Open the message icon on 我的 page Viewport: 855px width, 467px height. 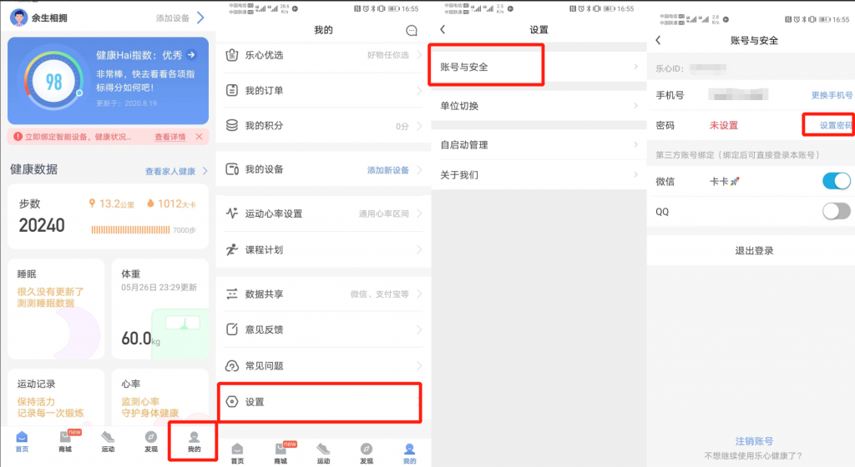click(x=412, y=31)
